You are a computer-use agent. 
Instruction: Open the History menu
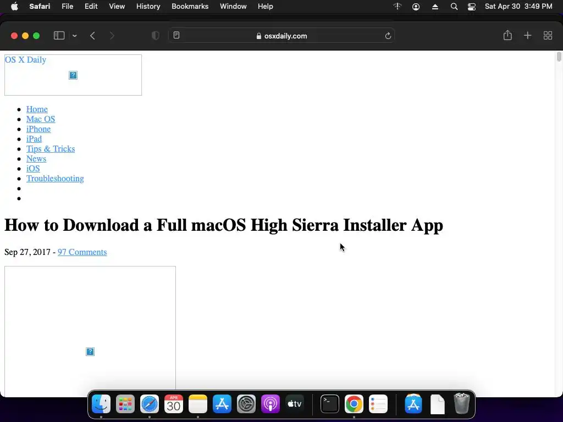point(148,6)
